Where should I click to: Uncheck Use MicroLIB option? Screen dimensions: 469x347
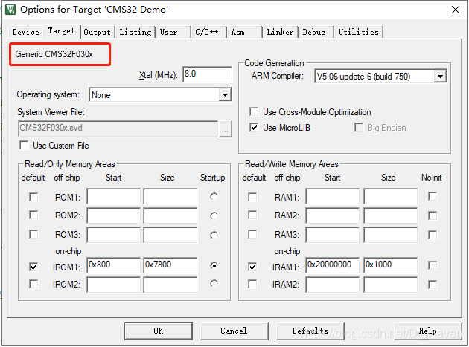[254, 128]
